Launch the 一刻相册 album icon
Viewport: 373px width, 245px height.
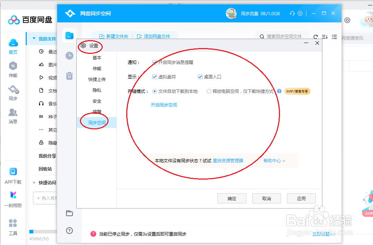(13, 195)
